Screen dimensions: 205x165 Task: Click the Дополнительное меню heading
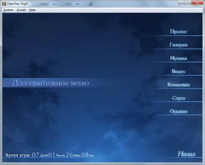click(51, 83)
